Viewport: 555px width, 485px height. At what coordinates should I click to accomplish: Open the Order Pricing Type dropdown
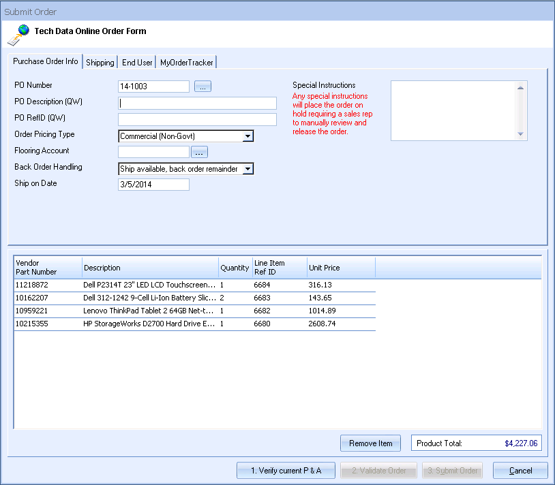coord(248,136)
